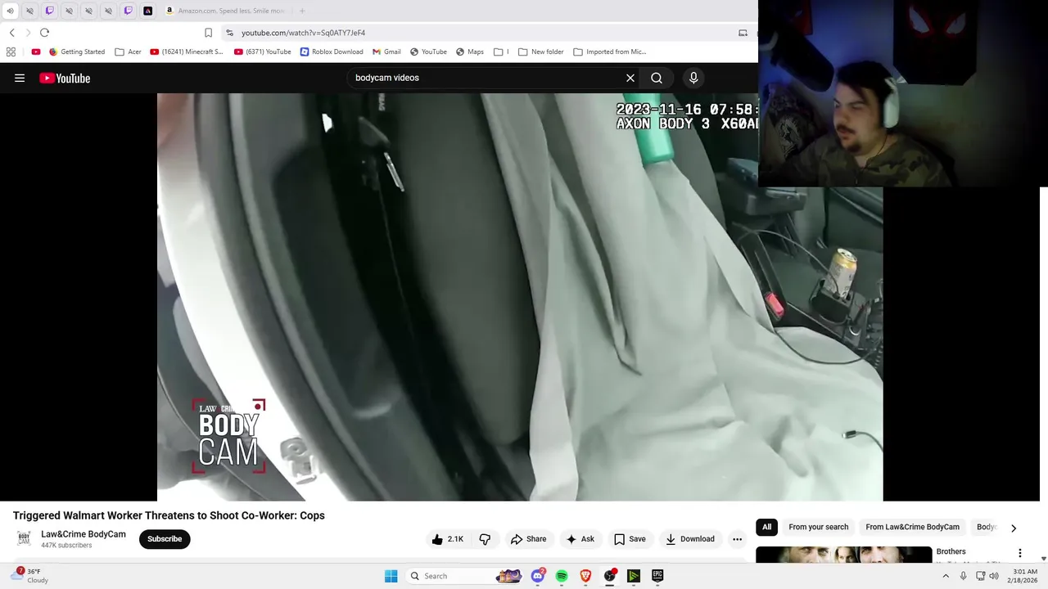Viewport: 1048px width, 589px height.
Task: Open media casting icon in address bar
Action: click(743, 33)
